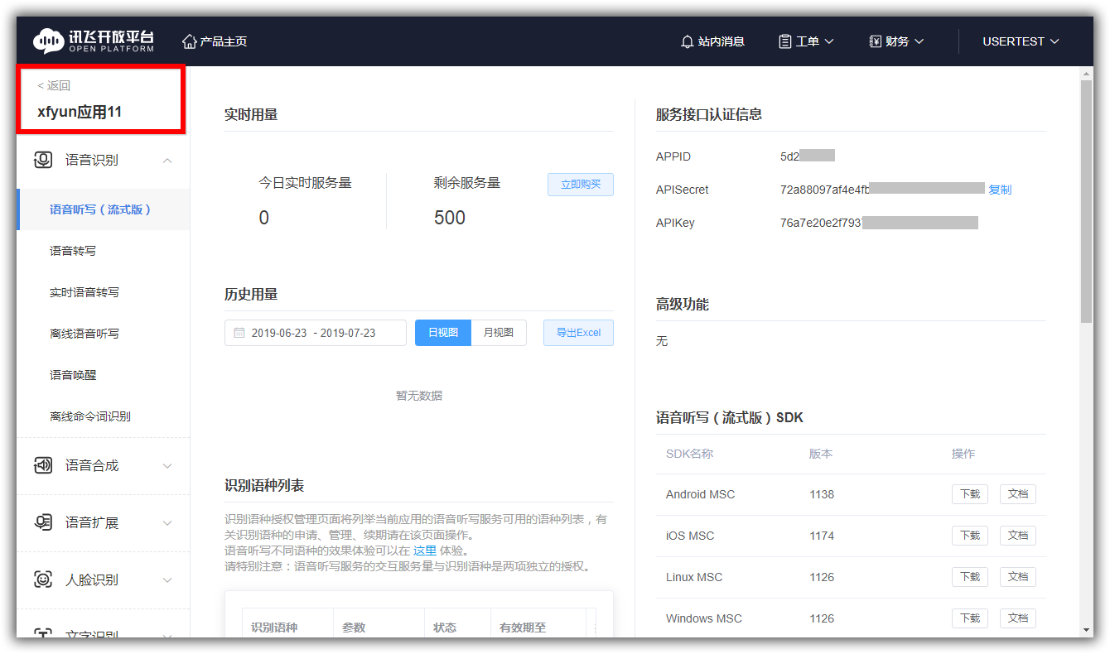Screen dimensions: 1110x654
Task: Click version 1174 in iOS row
Action: 822,536
